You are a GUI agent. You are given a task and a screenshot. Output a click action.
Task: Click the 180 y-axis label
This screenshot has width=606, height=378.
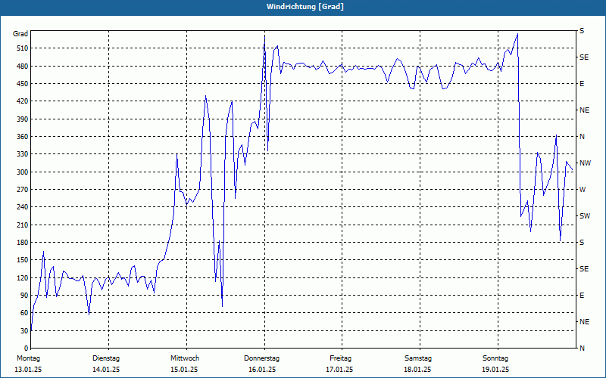[23, 243]
